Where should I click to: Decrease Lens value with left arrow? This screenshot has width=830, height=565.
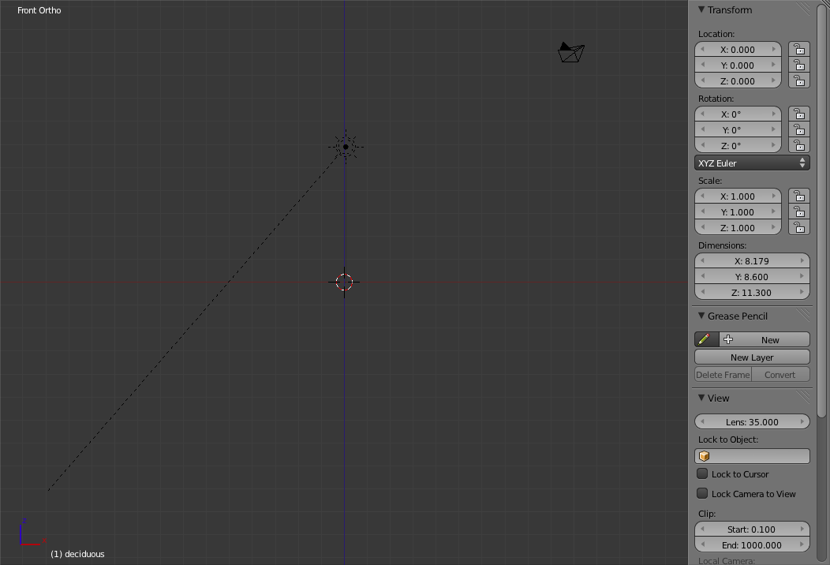(x=702, y=421)
